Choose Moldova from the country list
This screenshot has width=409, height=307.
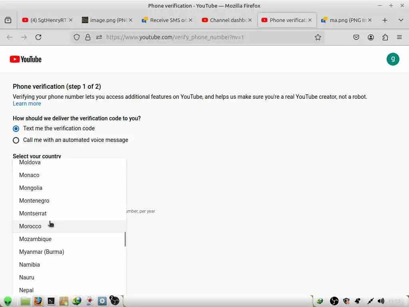(69, 162)
